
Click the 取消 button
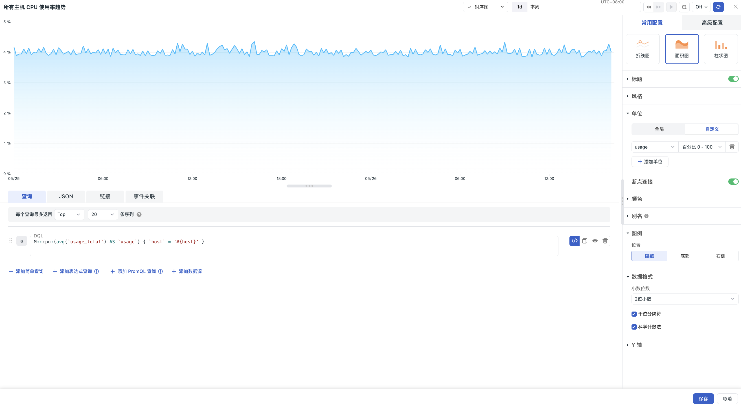coord(727,399)
